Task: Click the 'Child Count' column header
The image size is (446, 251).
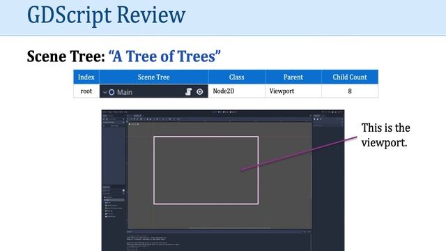Action: (x=350, y=77)
